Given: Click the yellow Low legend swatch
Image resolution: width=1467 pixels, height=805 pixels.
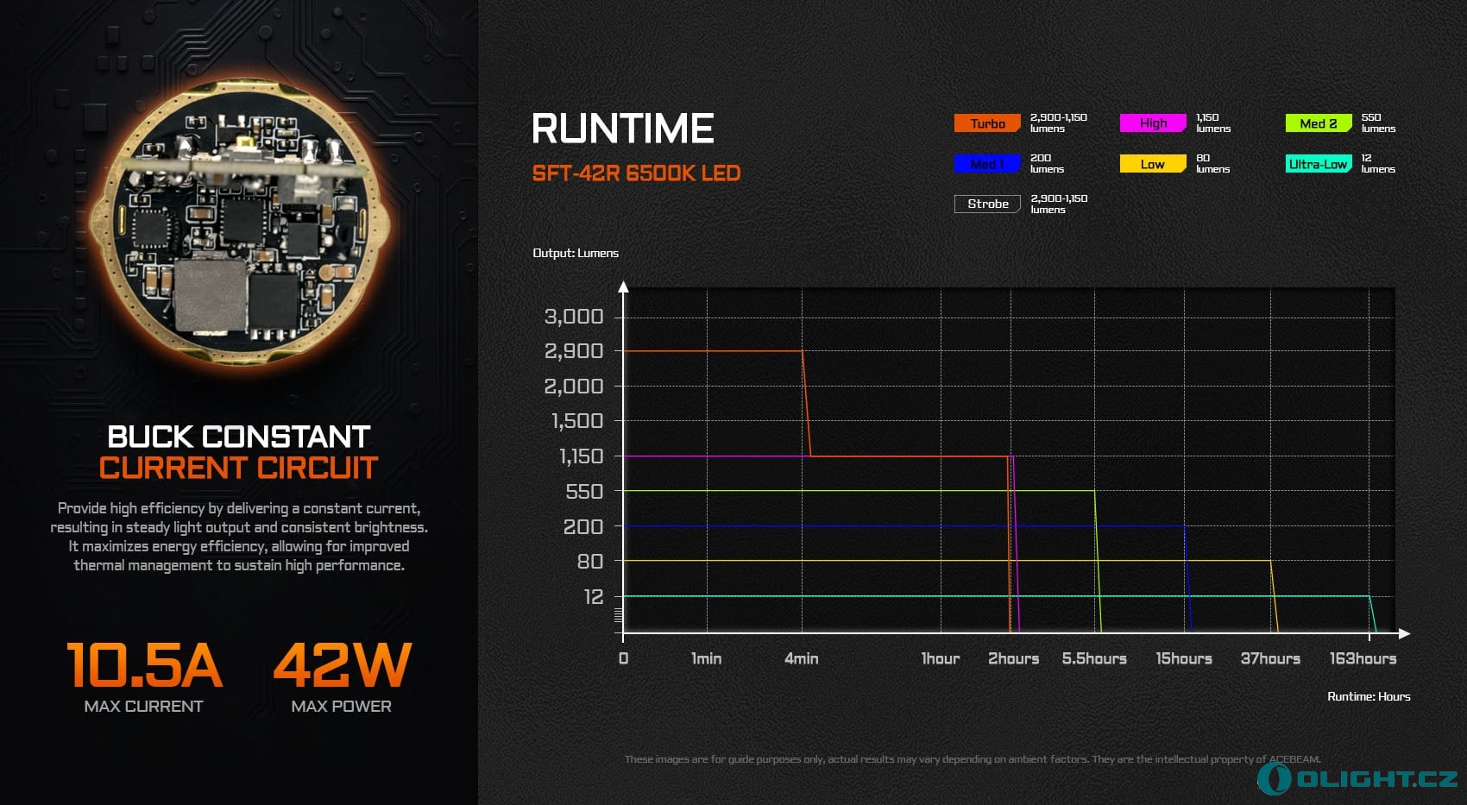Looking at the screenshot, I should click(1152, 164).
